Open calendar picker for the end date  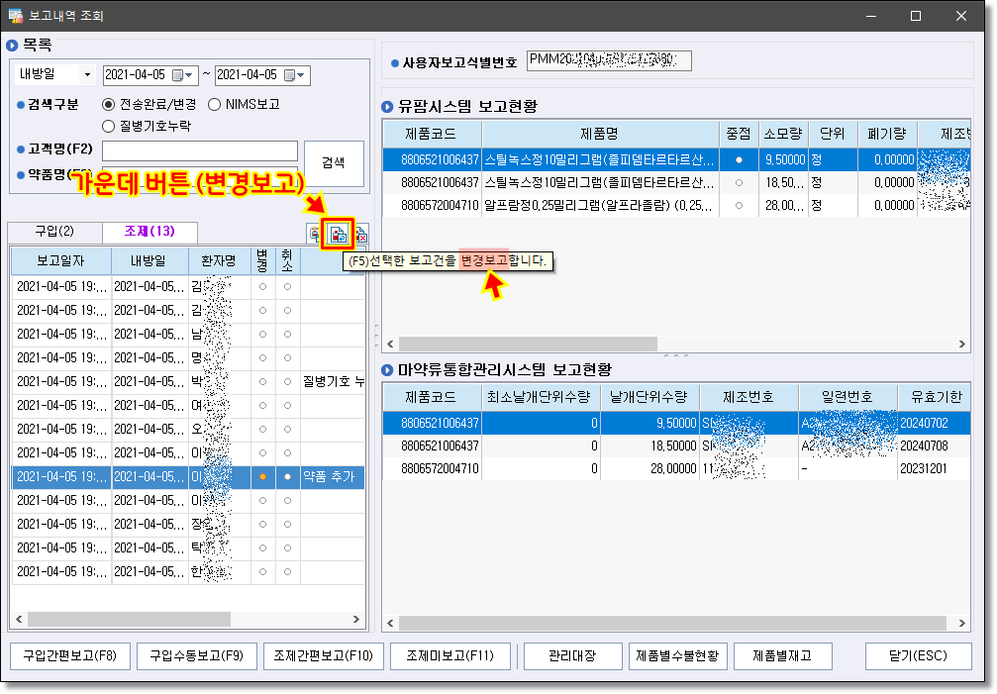click(291, 75)
